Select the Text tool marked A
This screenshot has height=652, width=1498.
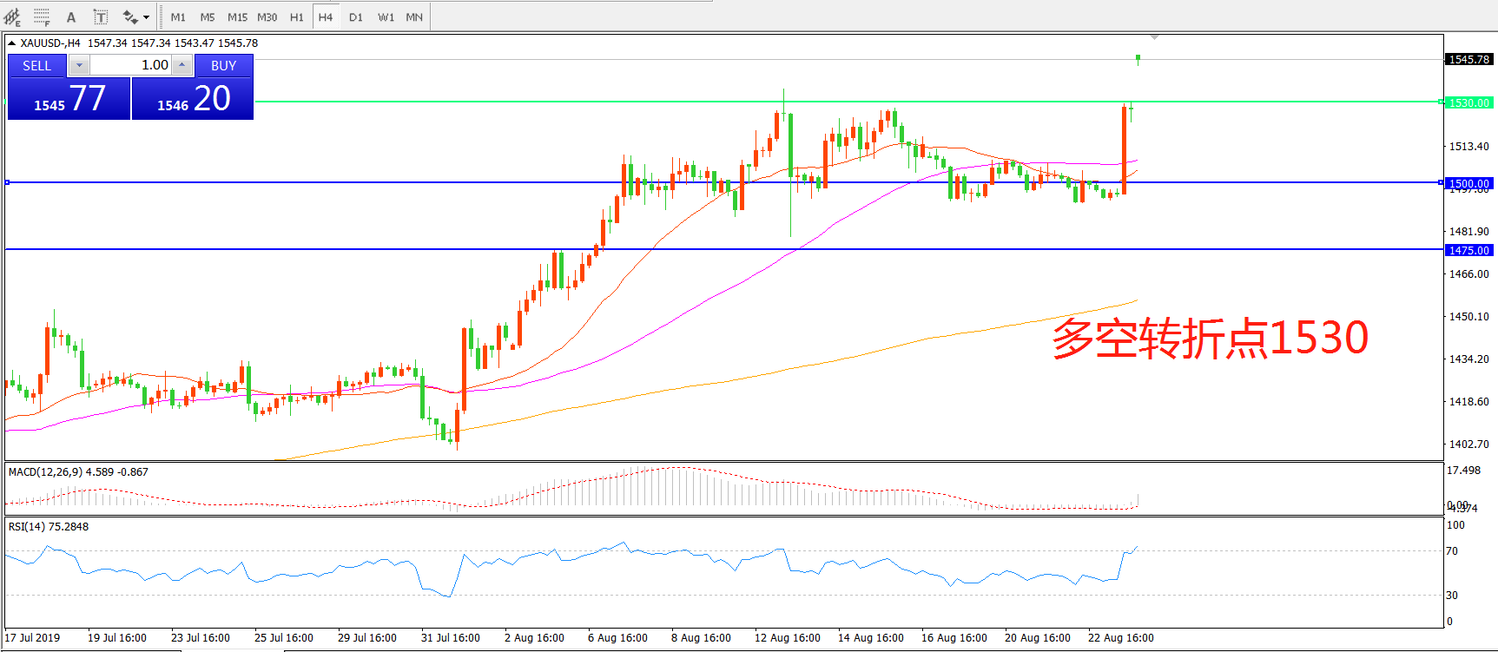tap(71, 16)
